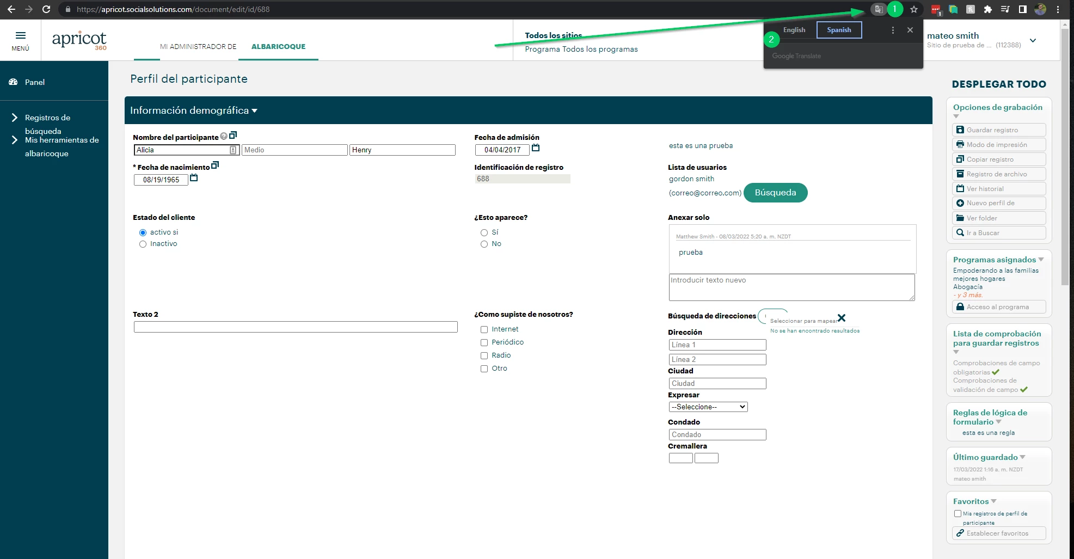This screenshot has height=559, width=1074.
Task: Click Acceso al programa button
Action: point(999,307)
